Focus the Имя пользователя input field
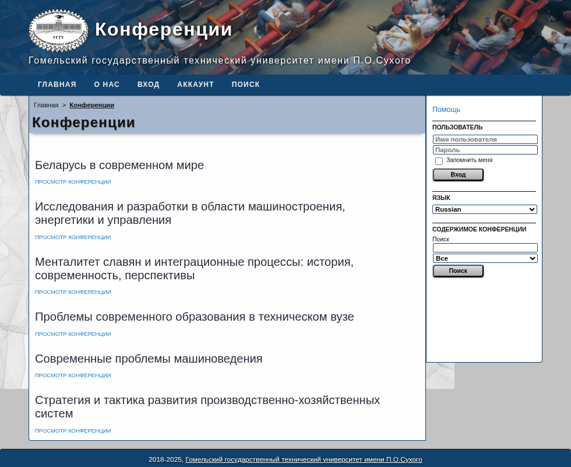The height and width of the screenshot is (467, 571). (x=485, y=139)
